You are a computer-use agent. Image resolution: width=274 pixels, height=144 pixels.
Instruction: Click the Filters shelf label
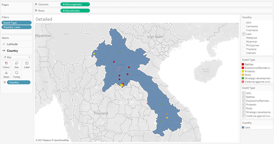tap(5, 17)
